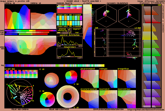Image resolution: width=165 pixels, height=111 pixels.
Task: Click the temperature cold-to-warm graph
Action: [x=69, y=52]
